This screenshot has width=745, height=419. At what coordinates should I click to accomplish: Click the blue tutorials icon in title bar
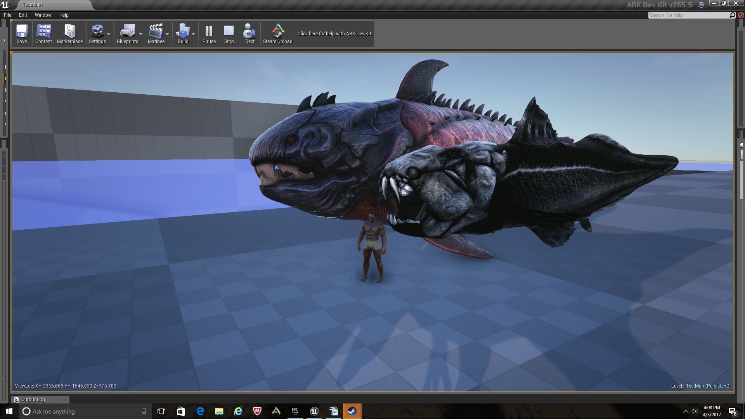701,5
